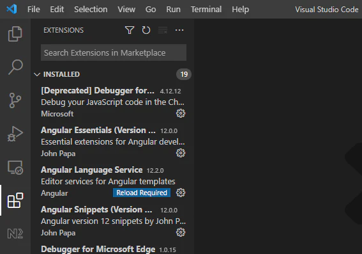The height and width of the screenshot is (254, 362).
Task: Select Debugger for Microsoft Edge extension
Action: 112,249
